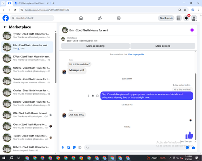Click the browser address bar URL
Screen dimensions: 202x161
[47, 10]
